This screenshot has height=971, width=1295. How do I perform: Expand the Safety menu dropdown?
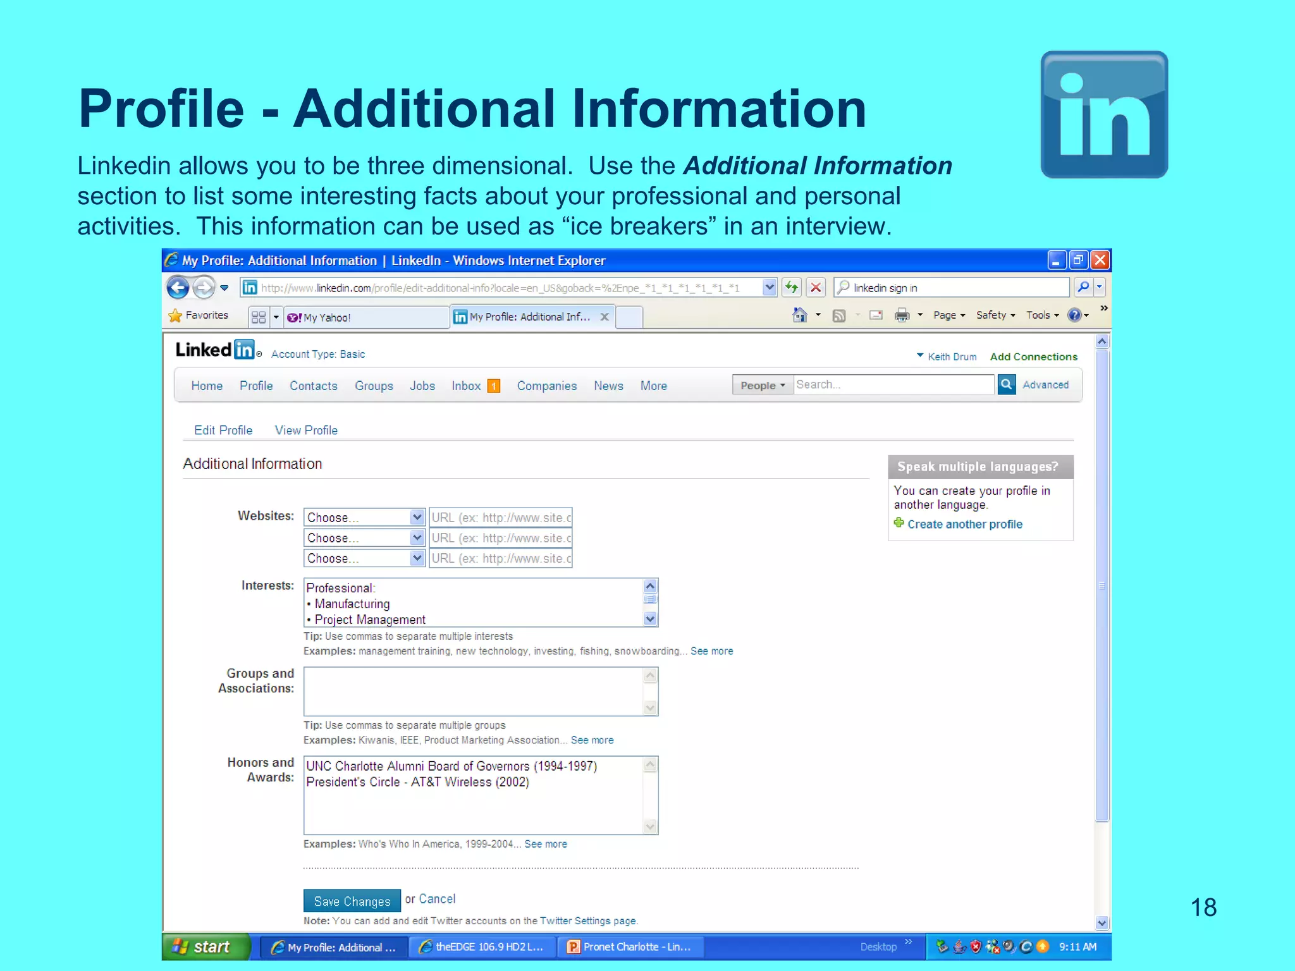coord(995,315)
